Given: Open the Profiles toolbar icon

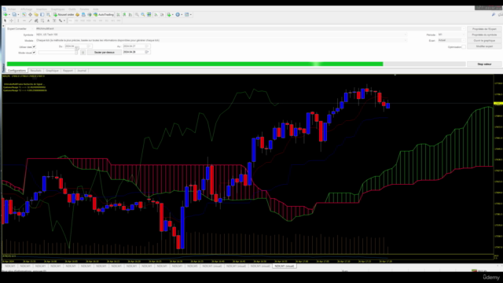Looking at the screenshot, I should (x=14, y=15).
